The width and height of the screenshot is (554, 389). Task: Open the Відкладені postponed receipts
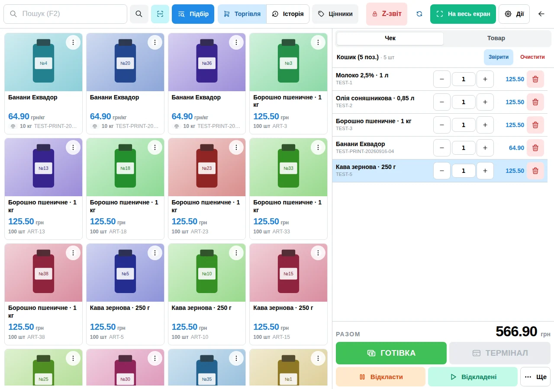473,376
